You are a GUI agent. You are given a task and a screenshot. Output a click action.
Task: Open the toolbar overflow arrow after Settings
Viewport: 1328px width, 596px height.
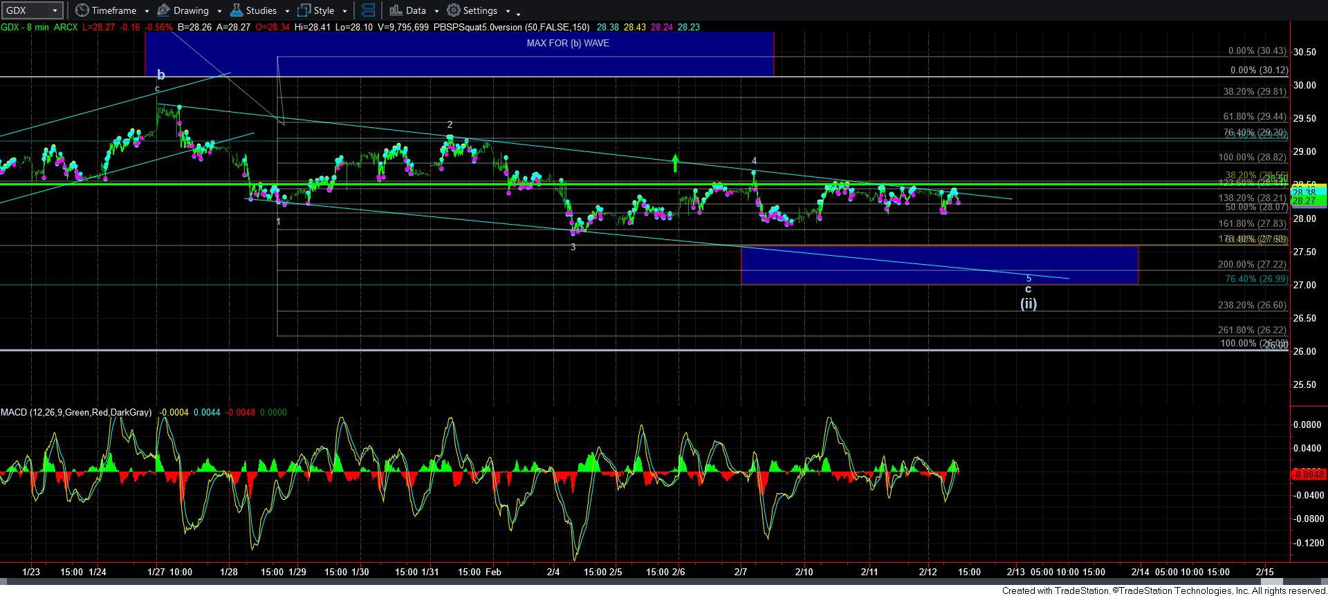(x=518, y=12)
